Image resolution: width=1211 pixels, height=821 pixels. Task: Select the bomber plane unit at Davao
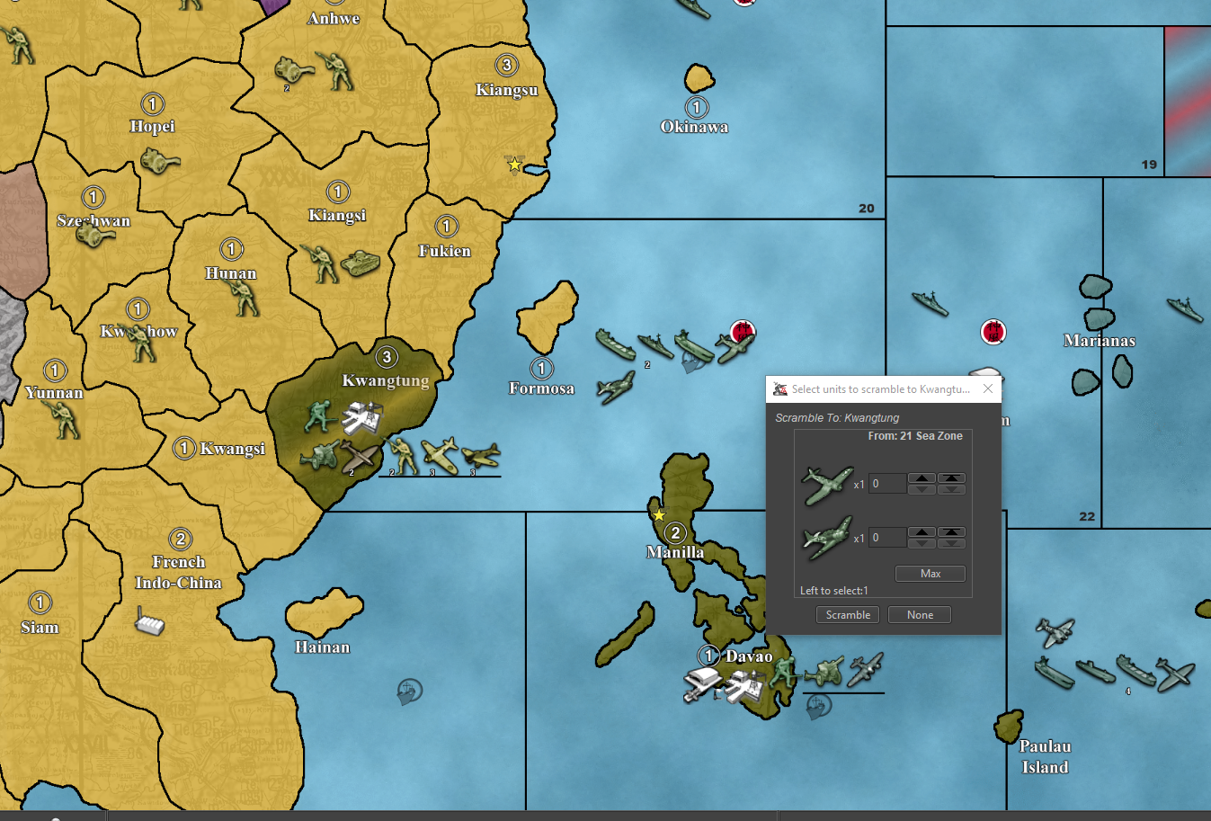pyautogui.click(x=865, y=669)
